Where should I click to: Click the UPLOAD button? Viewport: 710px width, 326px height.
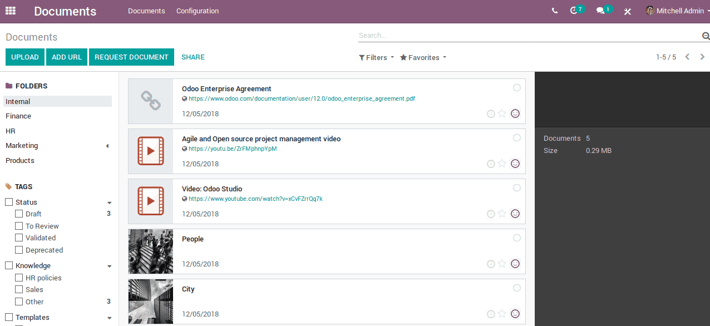25,57
